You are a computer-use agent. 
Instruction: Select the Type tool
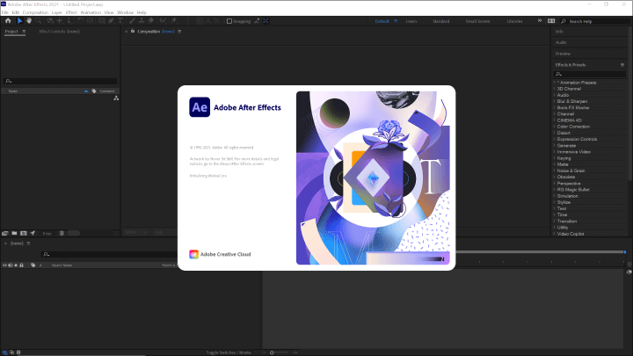coord(120,20)
